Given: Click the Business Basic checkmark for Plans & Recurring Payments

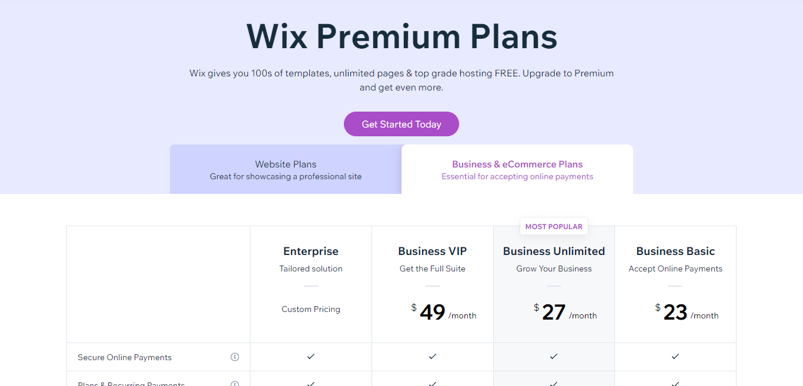Looking at the screenshot, I should (675, 382).
